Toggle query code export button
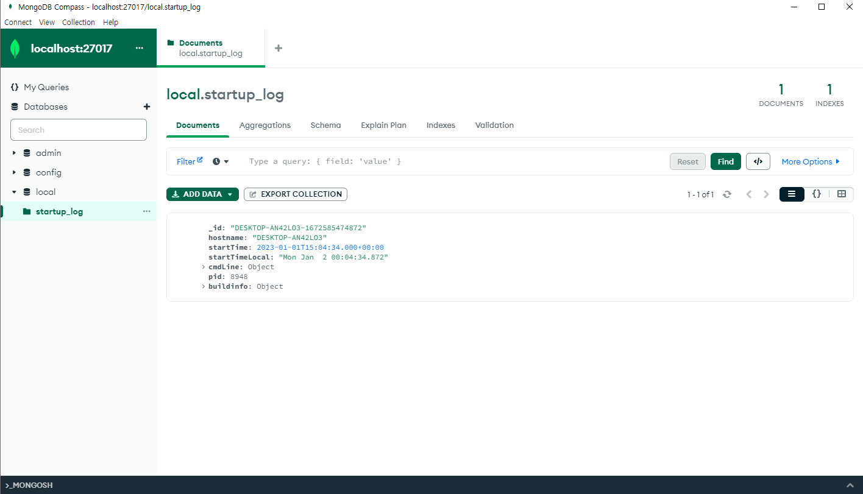This screenshot has width=863, height=494. pos(758,161)
